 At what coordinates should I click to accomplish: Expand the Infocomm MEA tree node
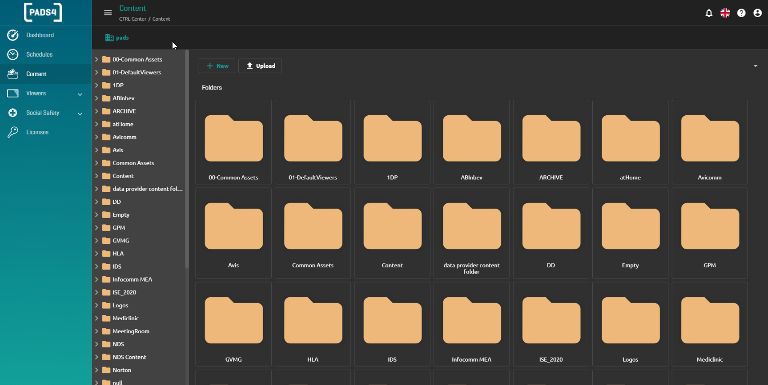[96, 279]
